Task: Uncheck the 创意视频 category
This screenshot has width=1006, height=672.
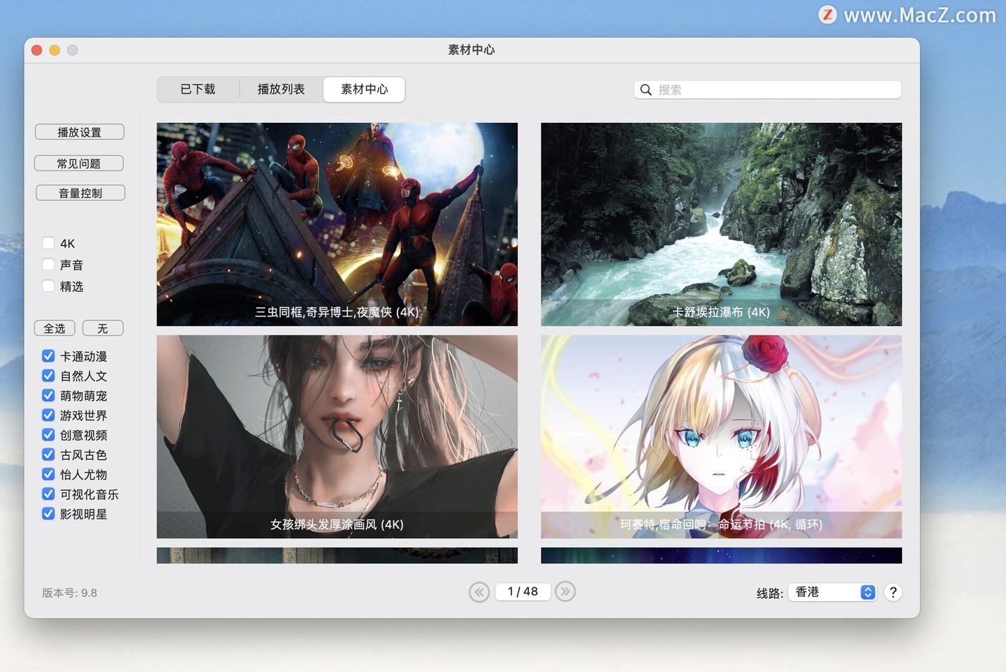Action: click(48, 434)
